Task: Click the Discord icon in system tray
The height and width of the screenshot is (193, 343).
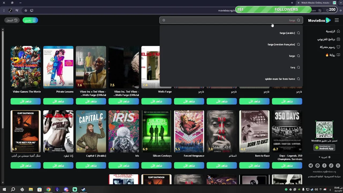Action: click(325, 190)
